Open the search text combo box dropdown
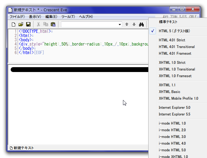 (x=120, y=25)
